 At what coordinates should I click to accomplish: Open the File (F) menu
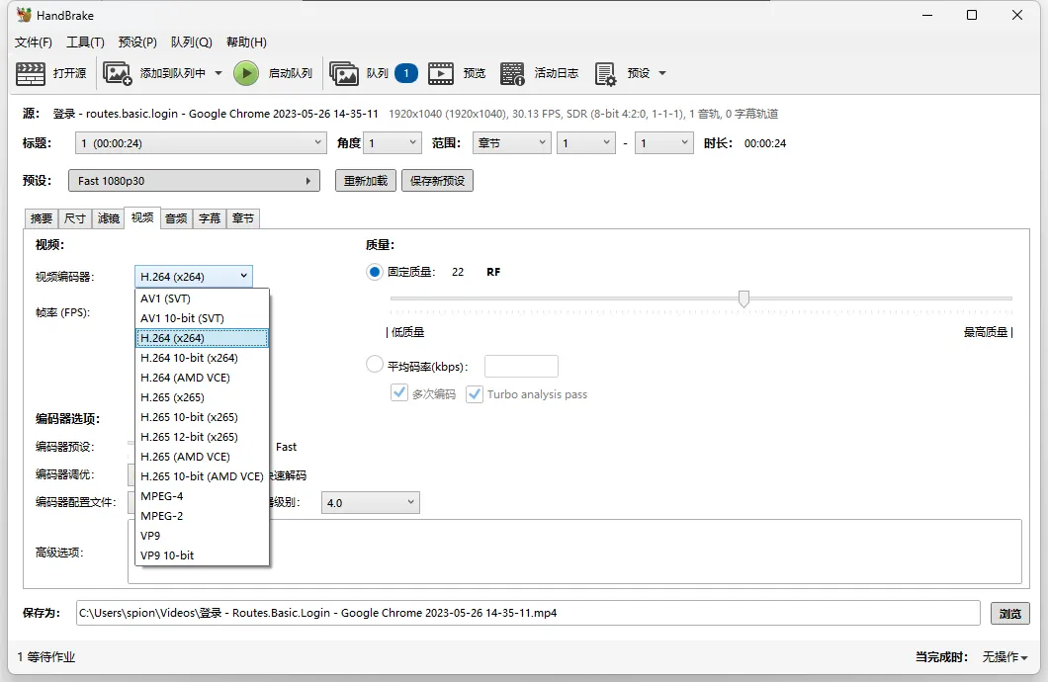34,43
